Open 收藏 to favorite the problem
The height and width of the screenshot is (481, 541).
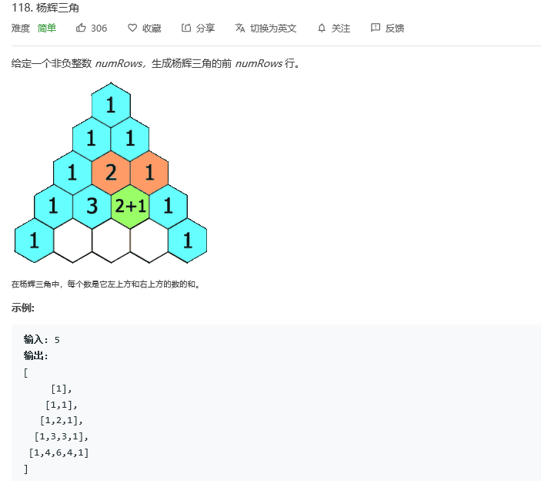pyautogui.click(x=152, y=29)
